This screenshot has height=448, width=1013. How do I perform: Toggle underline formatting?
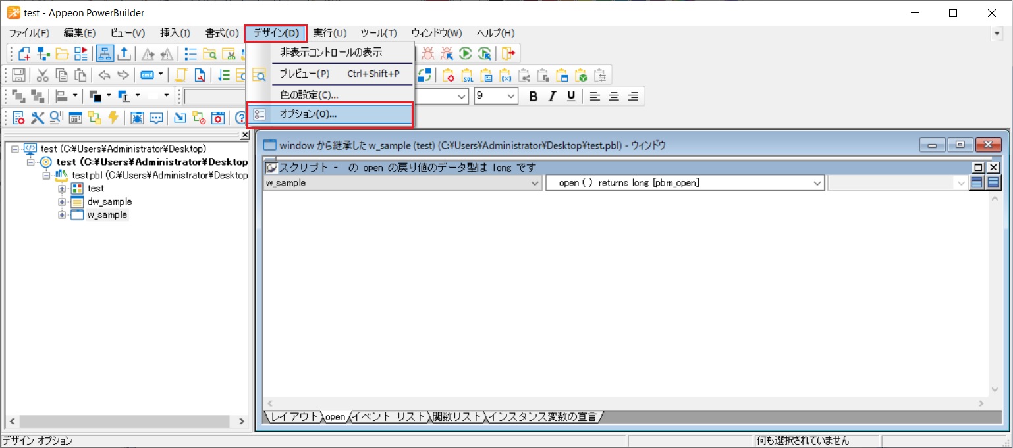[x=570, y=96]
